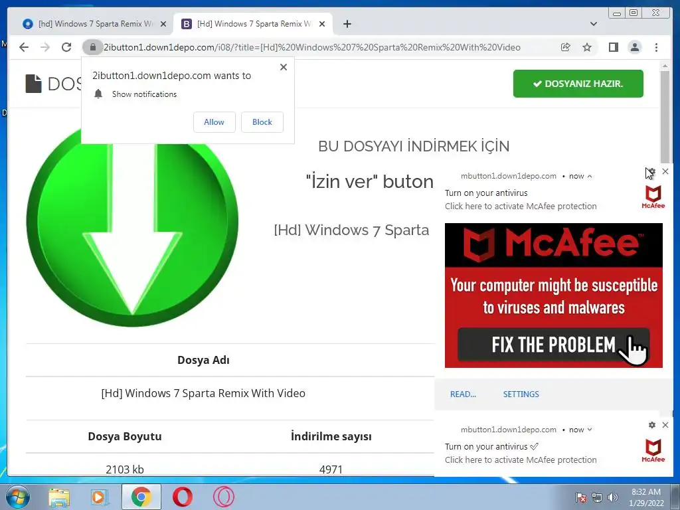Viewport: 680px width, 510px height.
Task: Open the pink Opera GX icon in taskbar
Action: 224,497
